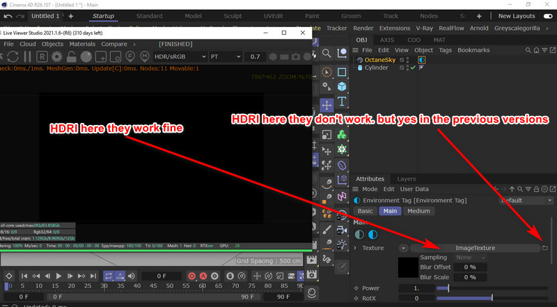The image size is (557, 307).
Task: Select the Cube primitive tool
Action: point(342,87)
